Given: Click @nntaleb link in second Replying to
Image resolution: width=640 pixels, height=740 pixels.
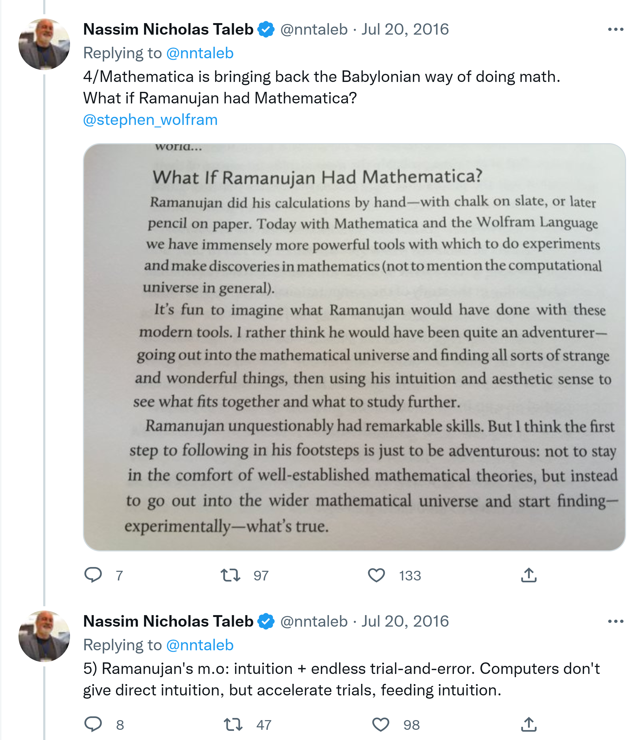Looking at the screenshot, I should pos(200,645).
